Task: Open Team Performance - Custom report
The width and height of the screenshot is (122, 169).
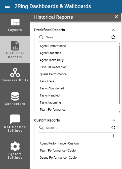Action: coord(59,151)
